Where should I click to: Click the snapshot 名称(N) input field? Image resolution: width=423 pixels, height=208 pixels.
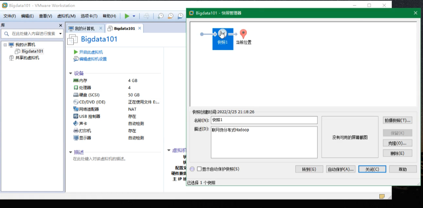click(264, 120)
